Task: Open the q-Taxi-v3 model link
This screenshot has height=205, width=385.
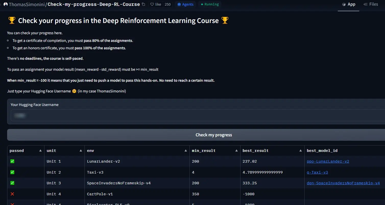Action: point(317,172)
